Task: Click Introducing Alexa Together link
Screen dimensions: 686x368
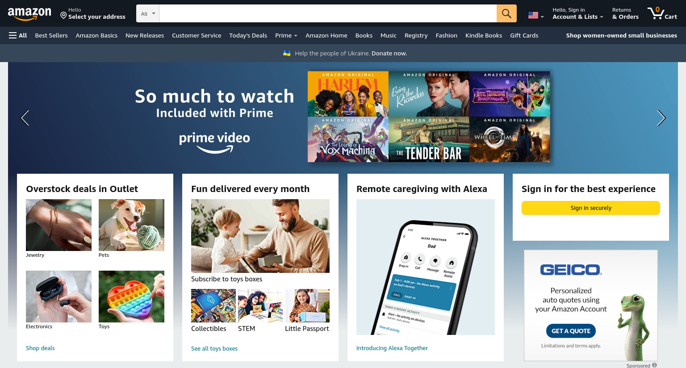Action: pos(392,348)
